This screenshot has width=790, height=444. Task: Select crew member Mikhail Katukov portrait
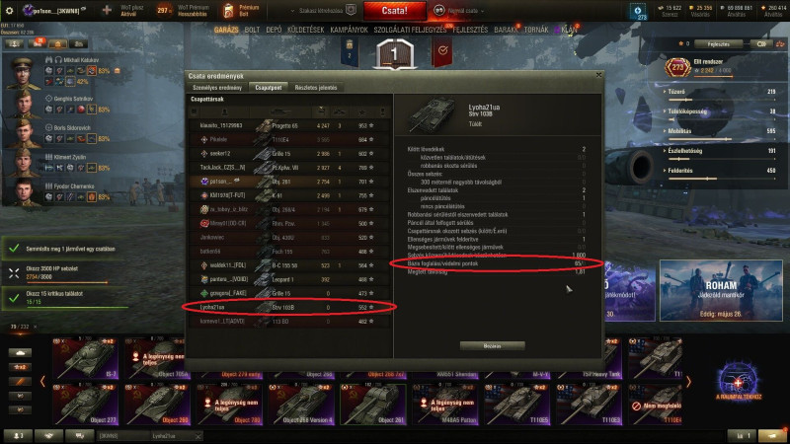click(23, 72)
